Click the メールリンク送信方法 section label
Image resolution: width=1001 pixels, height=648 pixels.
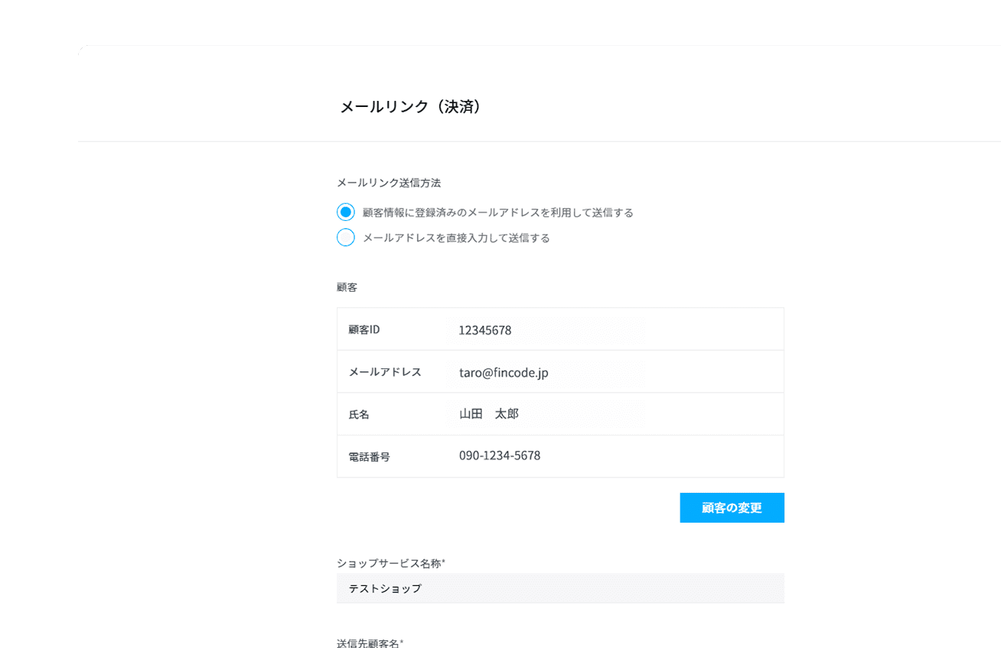(x=389, y=183)
